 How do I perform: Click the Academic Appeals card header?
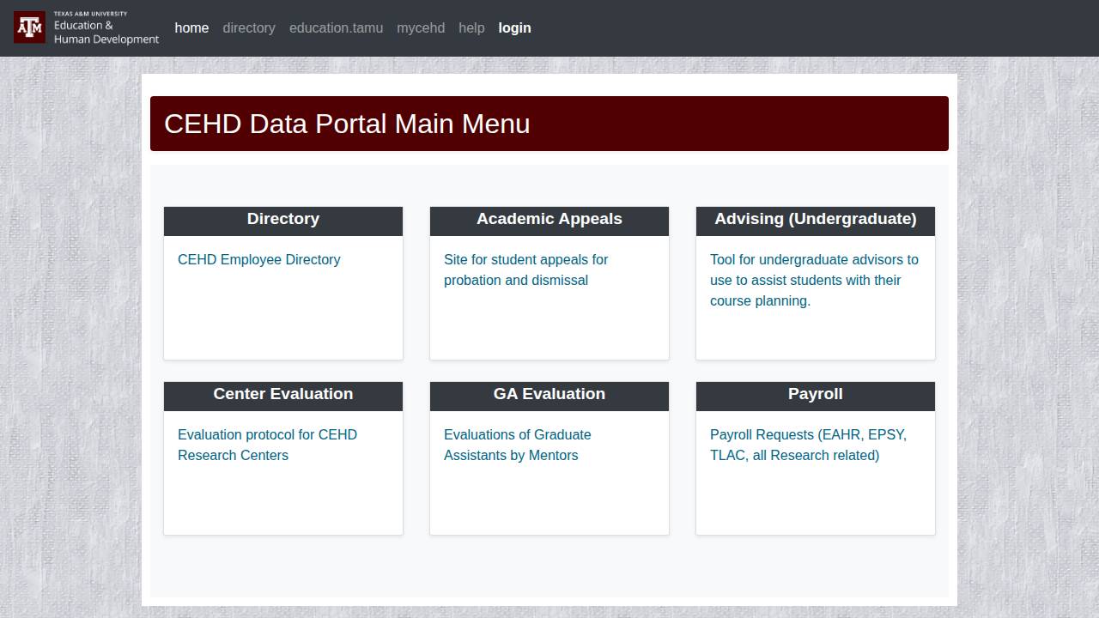(549, 220)
